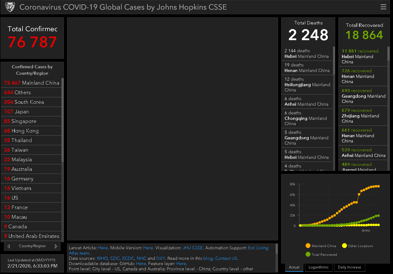Click the Contact US link
The image size is (393, 274).
pyautogui.click(x=226, y=258)
